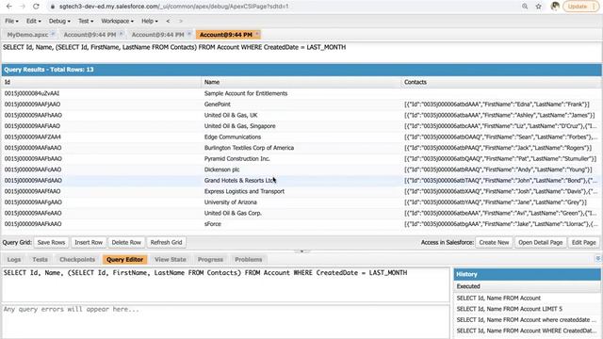Click the Create New button
The width and height of the screenshot is (603, 339).
[494, 243]
